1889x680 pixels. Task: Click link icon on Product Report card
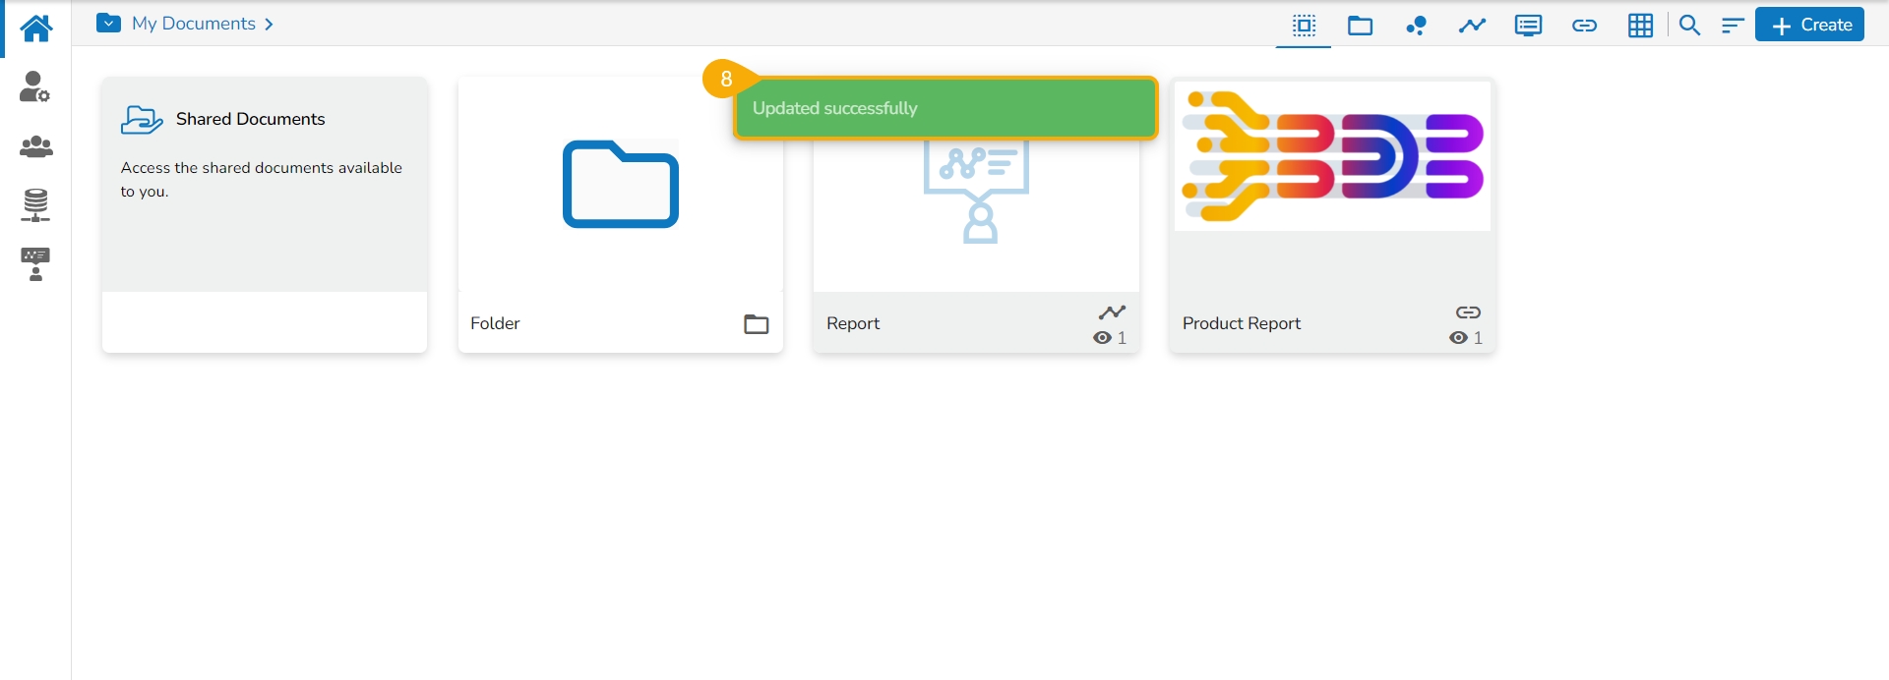click(1468, 312)
